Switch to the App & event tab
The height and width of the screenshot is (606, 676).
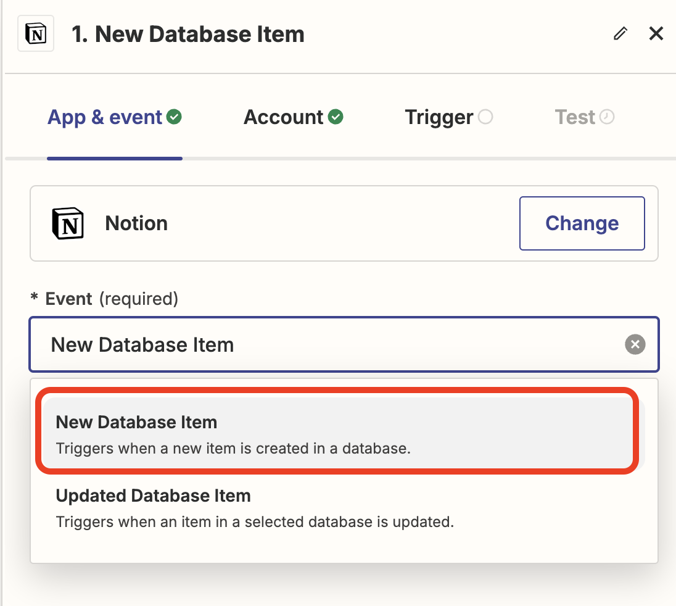105,117
